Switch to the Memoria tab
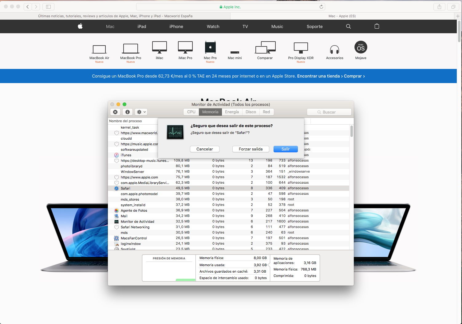The image size is (462, 324). coord(210,112)
